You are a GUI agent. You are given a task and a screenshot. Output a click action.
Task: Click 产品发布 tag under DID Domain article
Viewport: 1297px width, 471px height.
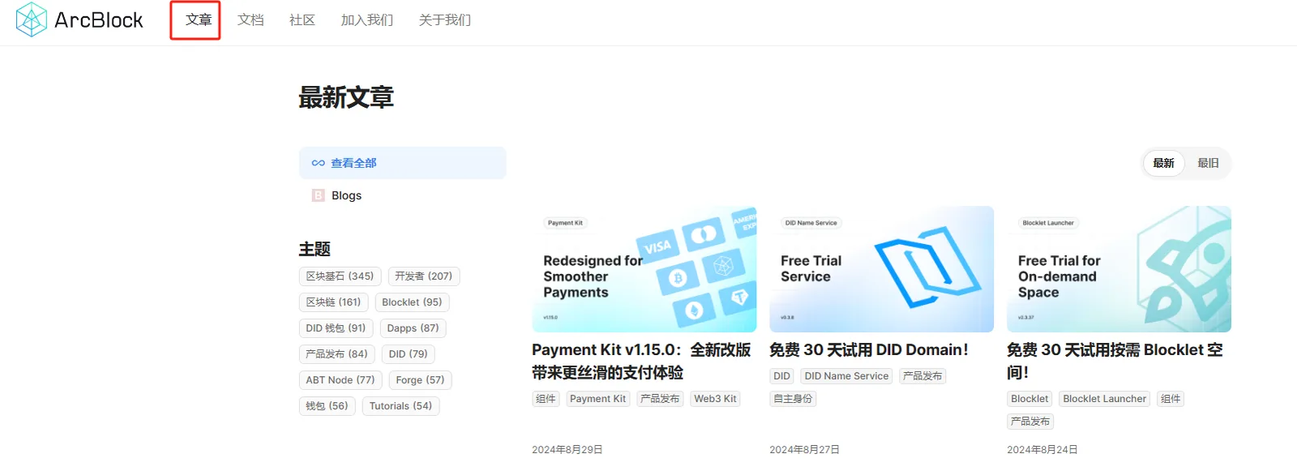[923, 376]
